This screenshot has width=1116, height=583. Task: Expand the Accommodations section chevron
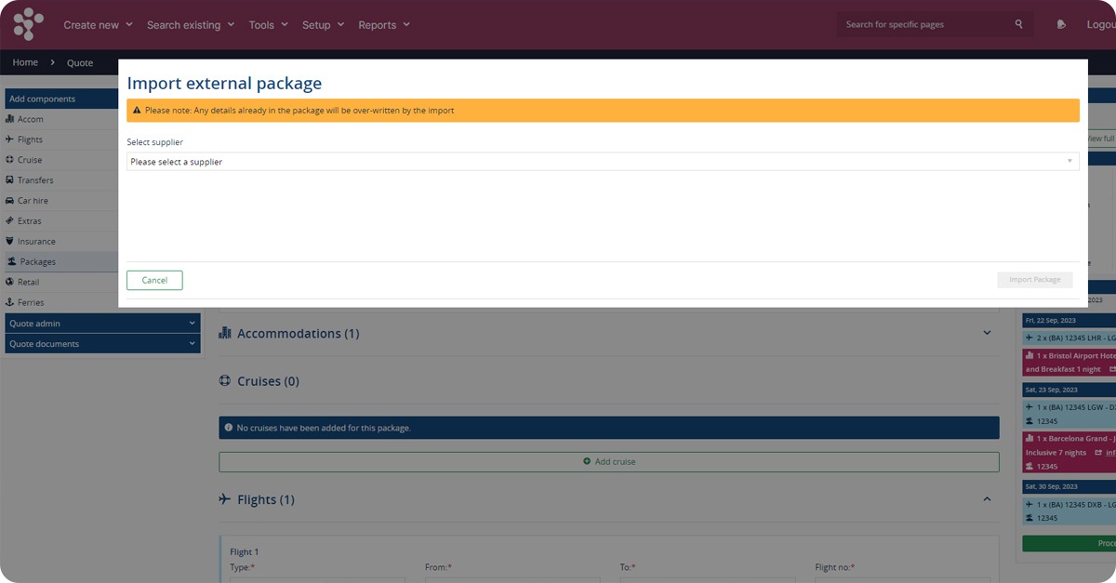pos(987,333)
